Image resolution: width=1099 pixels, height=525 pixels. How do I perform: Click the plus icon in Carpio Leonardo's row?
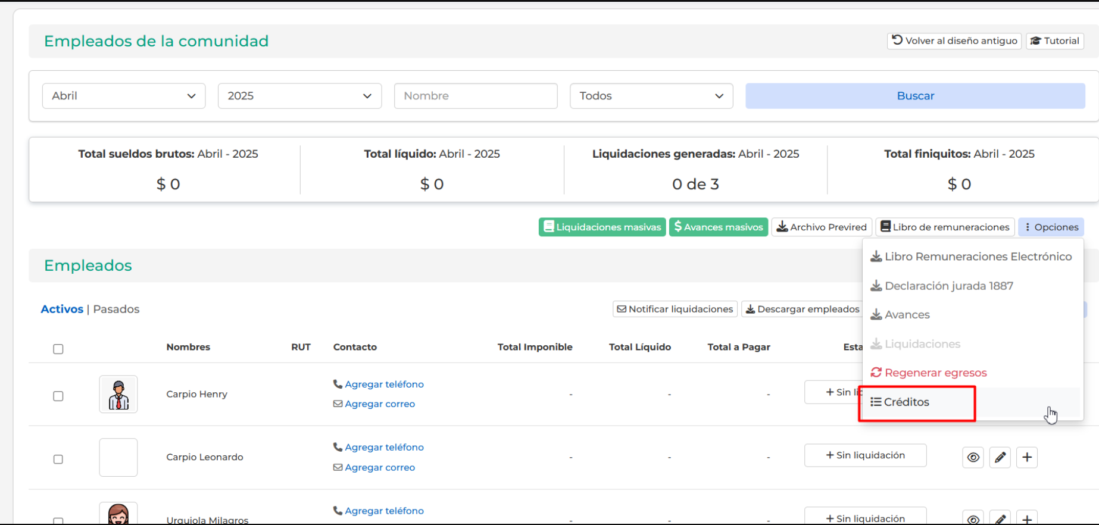[1027, 457]
